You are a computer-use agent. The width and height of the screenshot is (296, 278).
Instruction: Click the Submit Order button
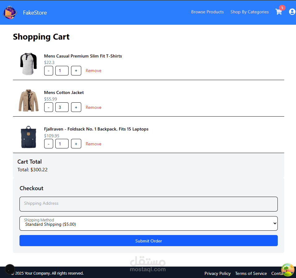(x=149, y=241)
